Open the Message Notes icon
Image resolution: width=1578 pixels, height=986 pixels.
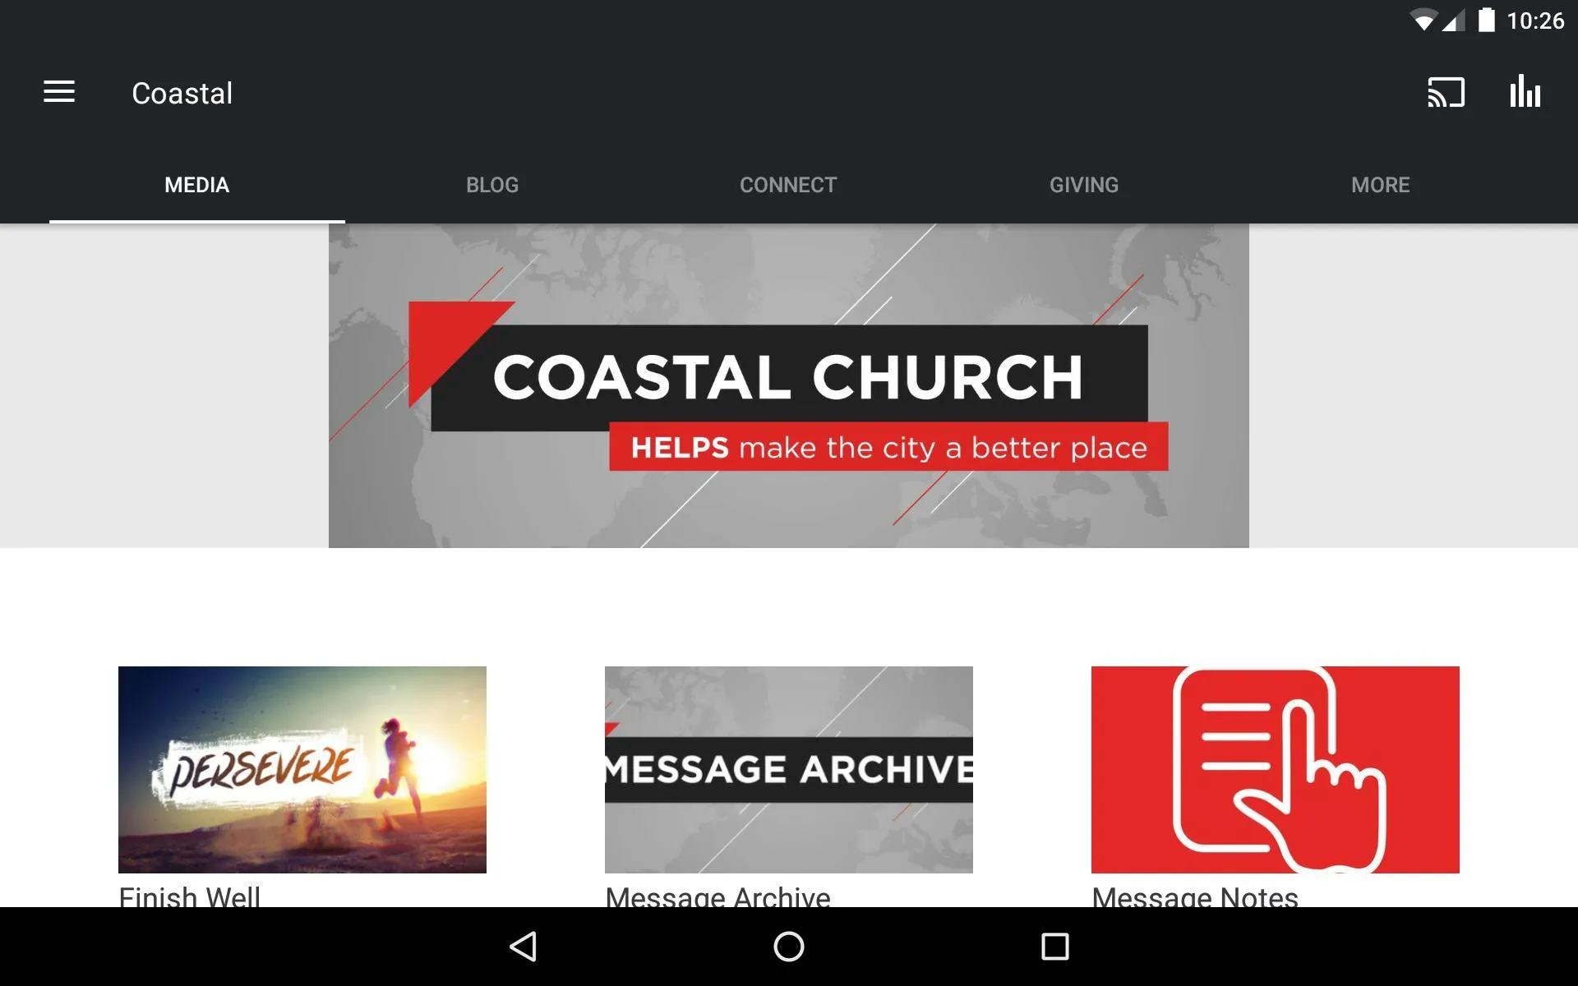(x=1275, y=769)
